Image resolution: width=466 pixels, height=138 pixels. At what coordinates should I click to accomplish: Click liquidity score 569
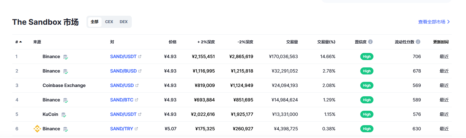(417, 85)
